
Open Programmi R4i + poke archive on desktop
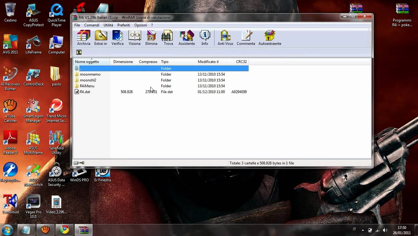point(402,15)
